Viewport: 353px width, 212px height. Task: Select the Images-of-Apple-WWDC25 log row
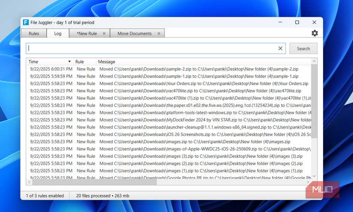[169, 149]
